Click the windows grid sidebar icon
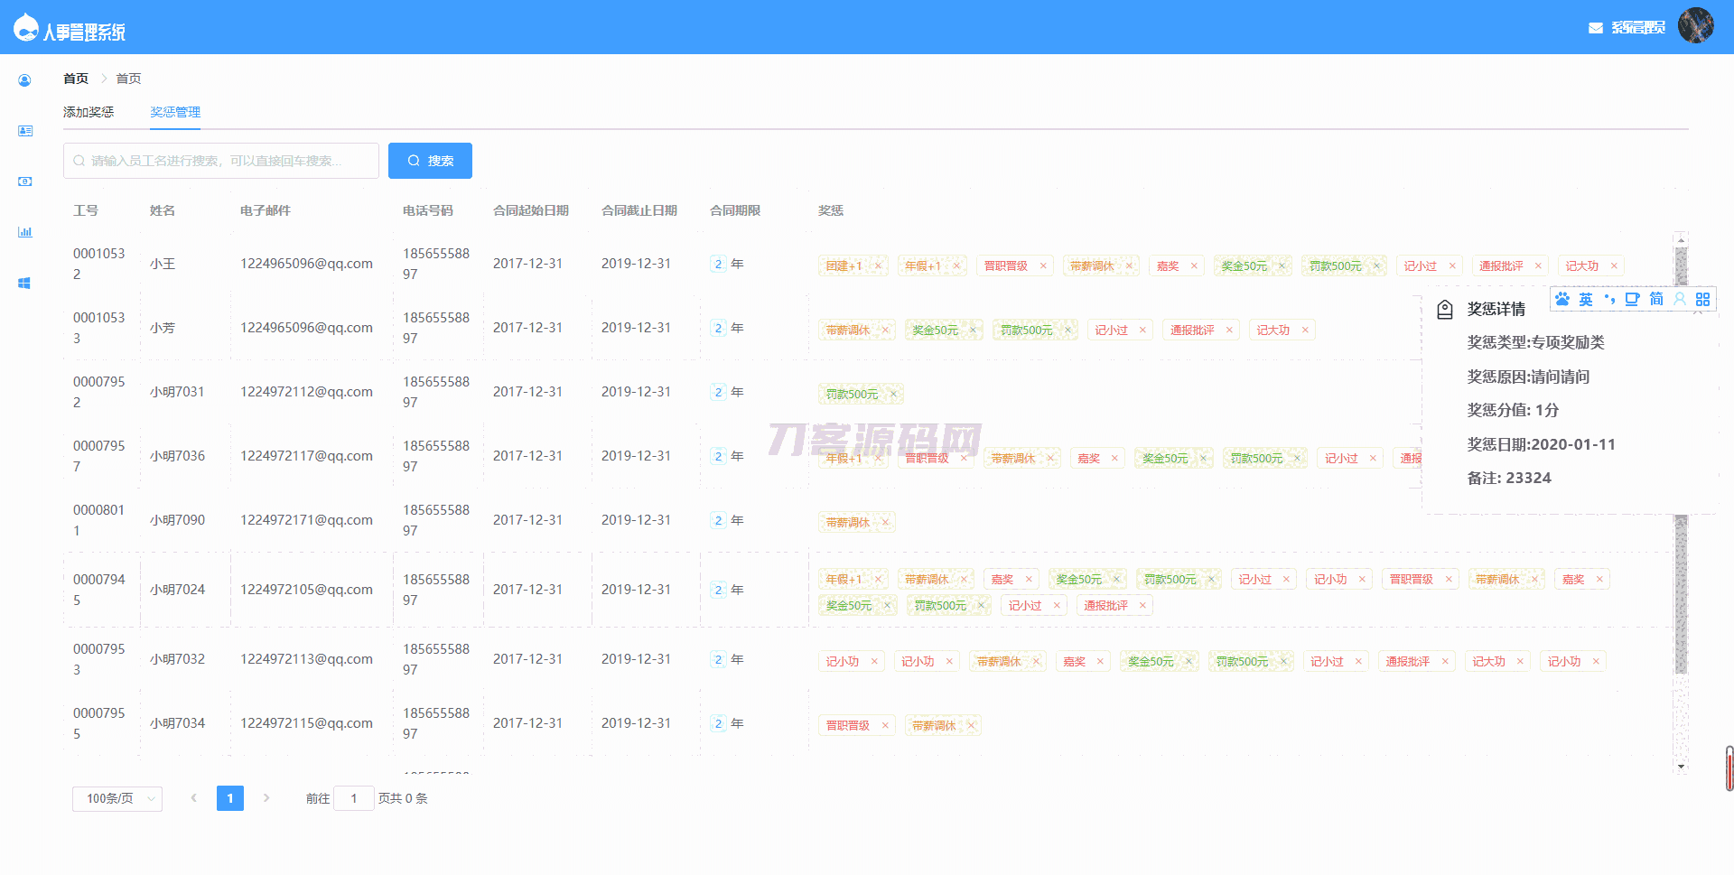This screenshot has width=1734, height=875. click(24, 283)
